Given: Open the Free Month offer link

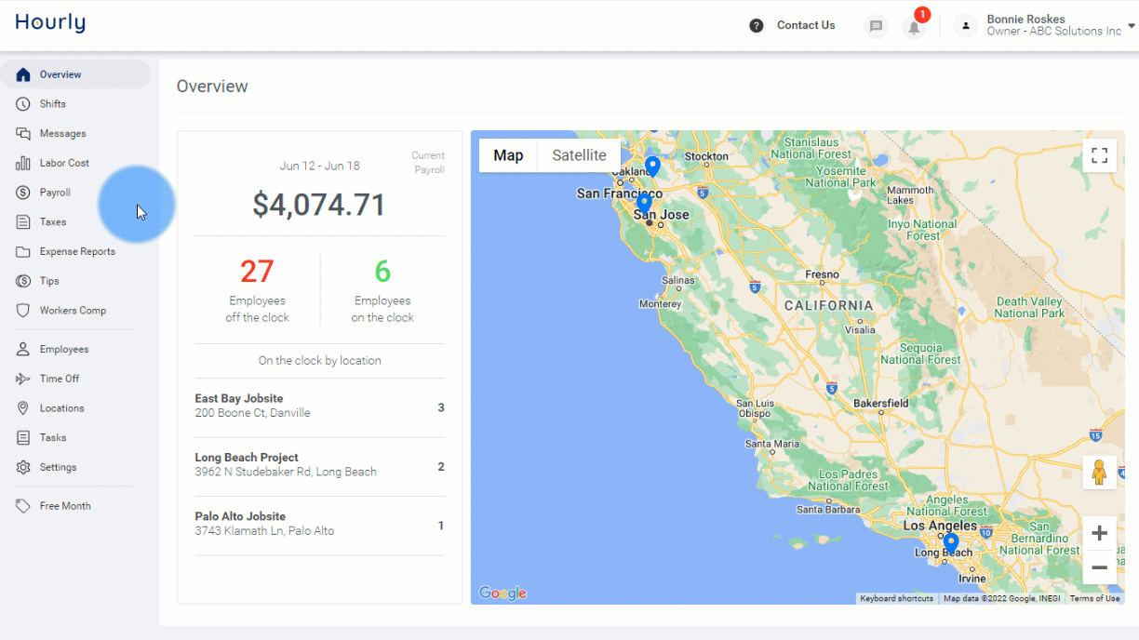Looking at the screenshot, I should pyautogui.click(x=75, y=506).
